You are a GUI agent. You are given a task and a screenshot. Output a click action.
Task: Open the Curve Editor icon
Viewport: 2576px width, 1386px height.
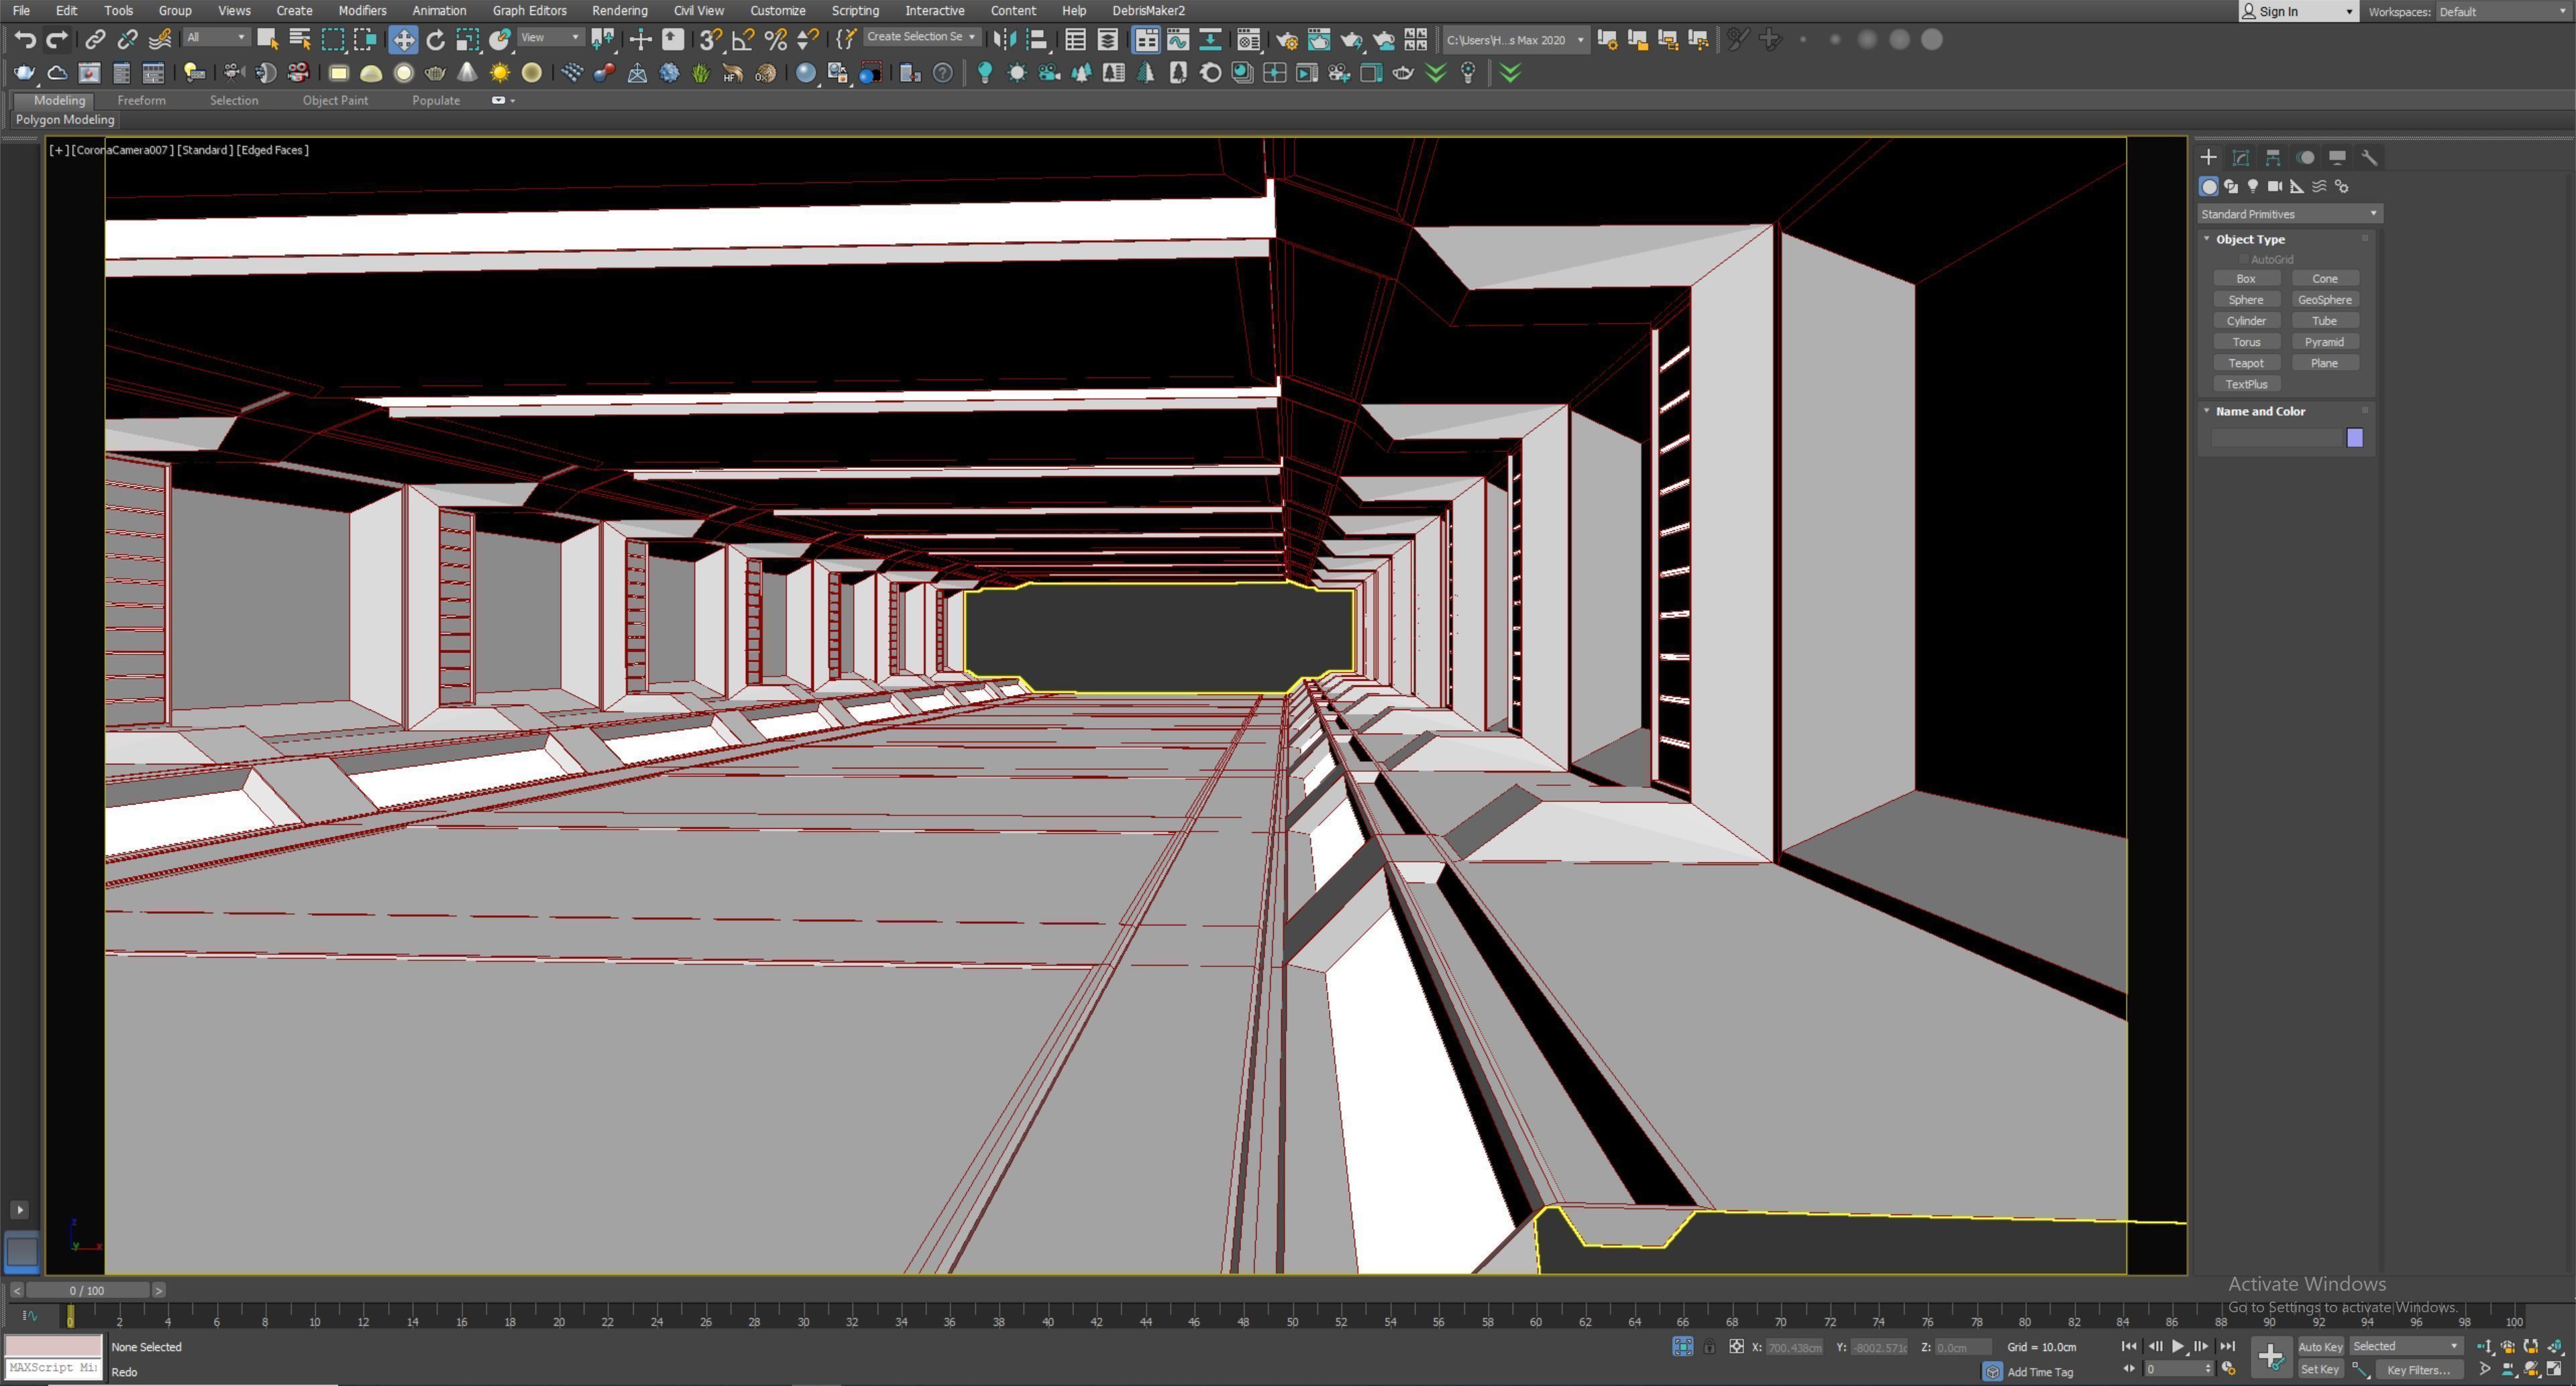pos(1177,40)
